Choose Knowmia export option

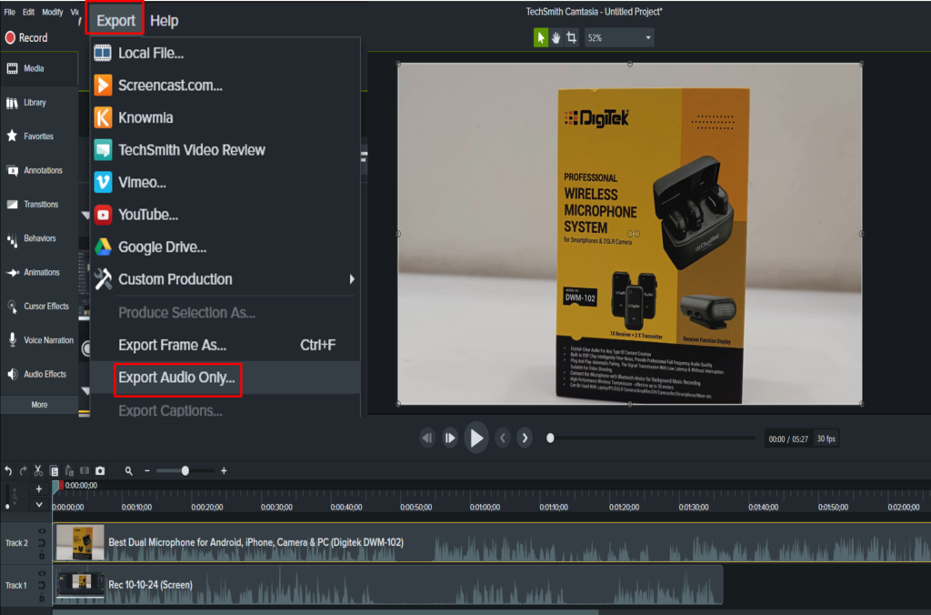point(225,117)
